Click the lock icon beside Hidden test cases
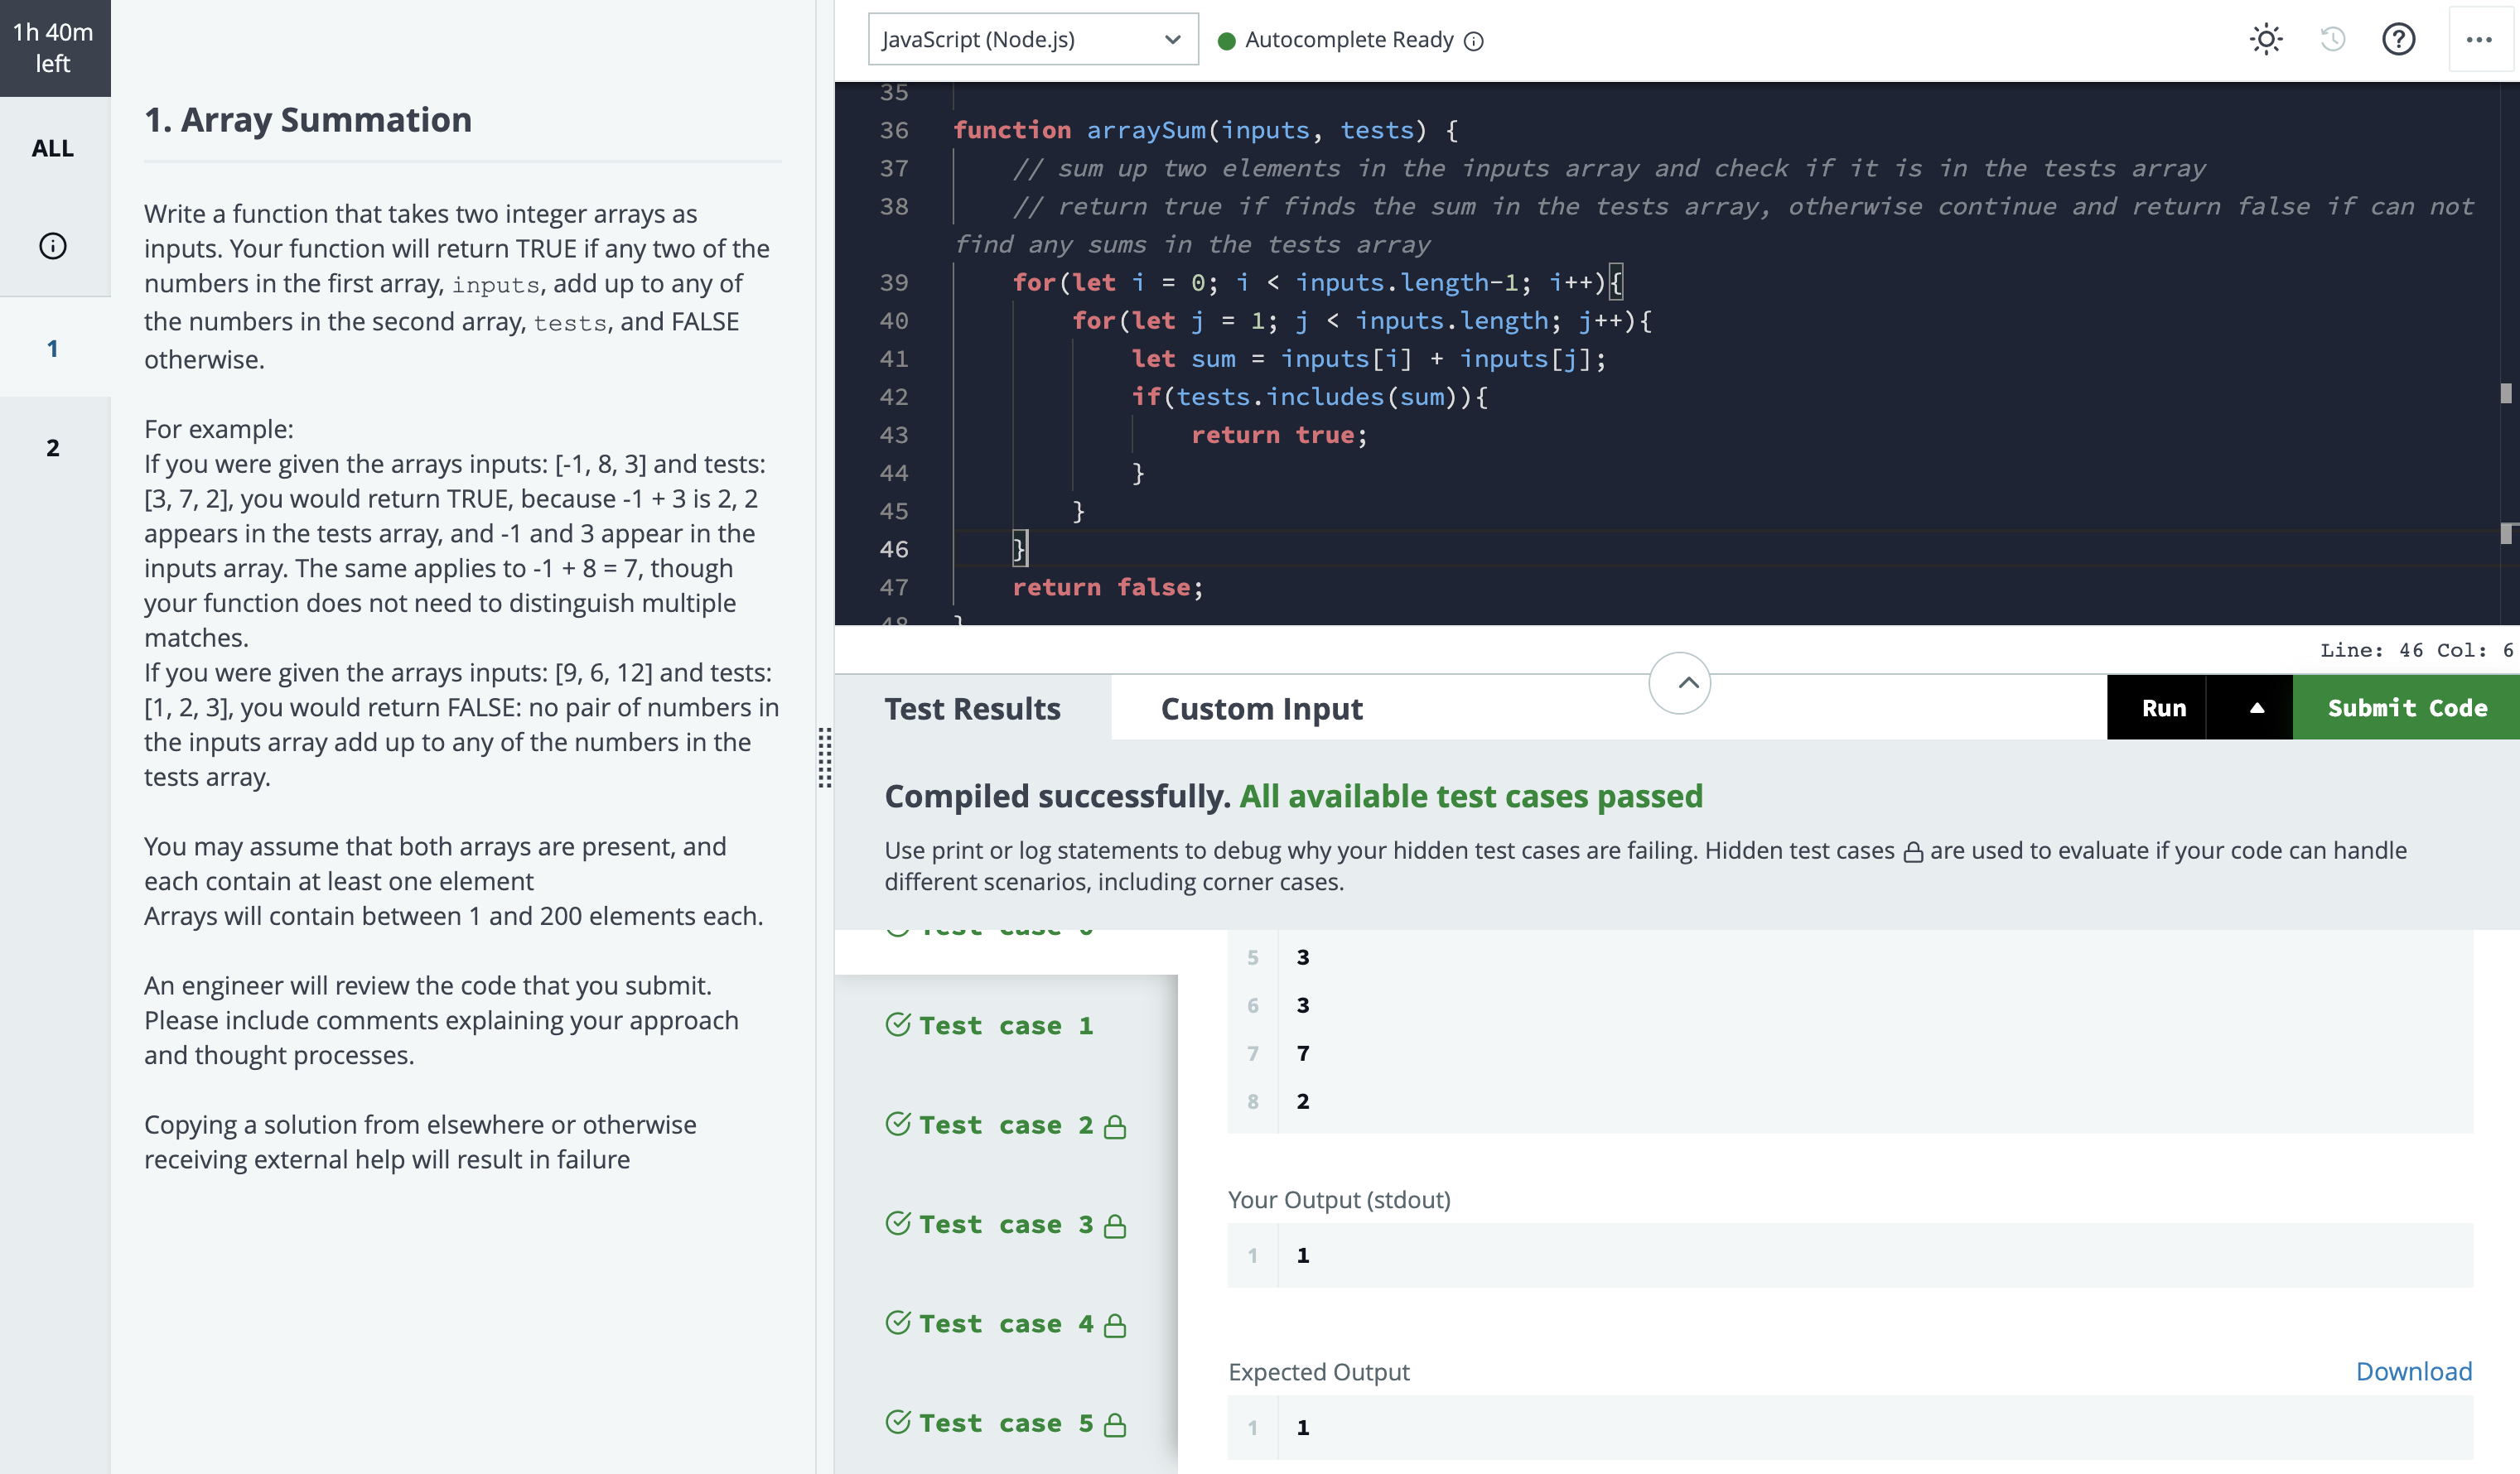This screenshot has width=2520, height=1474. click(x=1912, y=852)
